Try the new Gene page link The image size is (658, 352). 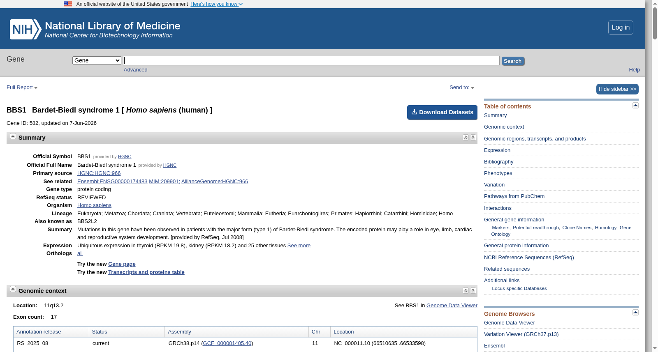pyautogui.click(x=122, y=264)
